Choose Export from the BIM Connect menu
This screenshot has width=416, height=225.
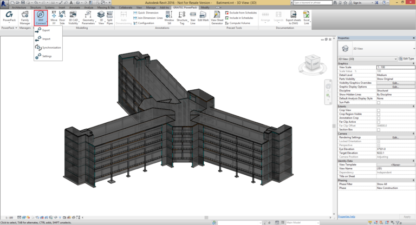[x=48, y=30]
